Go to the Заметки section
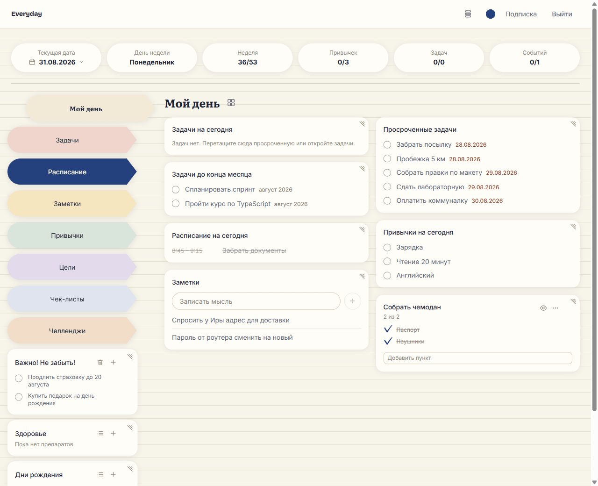Screen dimensions: 598x486 [72, 203]
